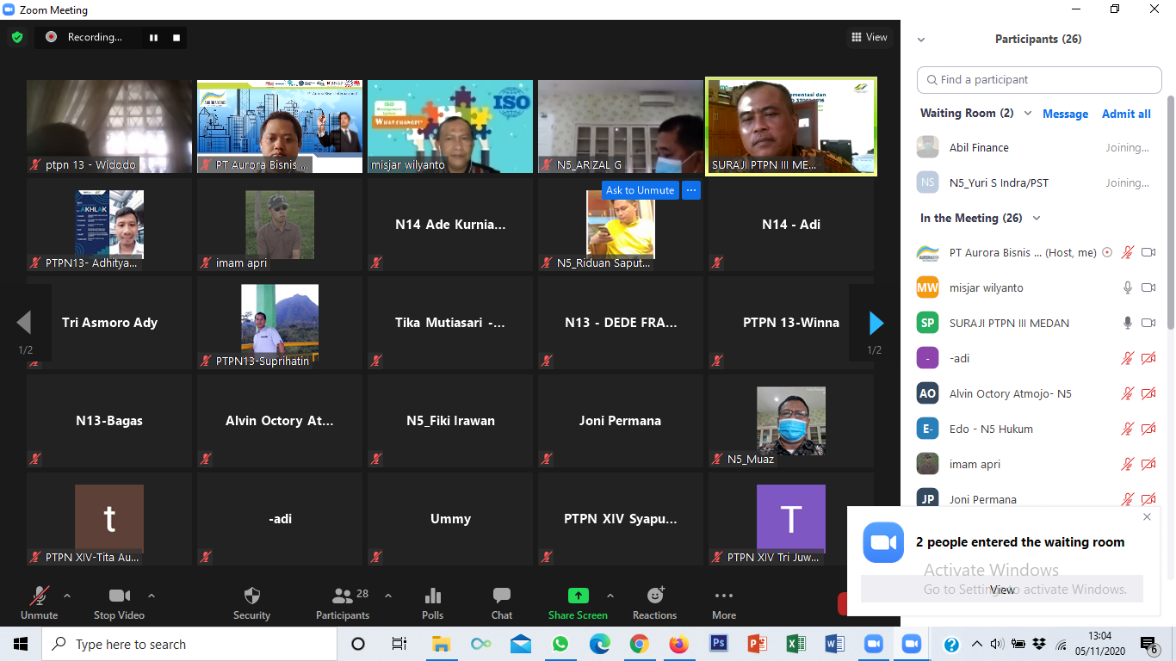Viewport: 1176px width, 661px height.
Task: Click View button in waiting room notification
Action: (1002, 590)
